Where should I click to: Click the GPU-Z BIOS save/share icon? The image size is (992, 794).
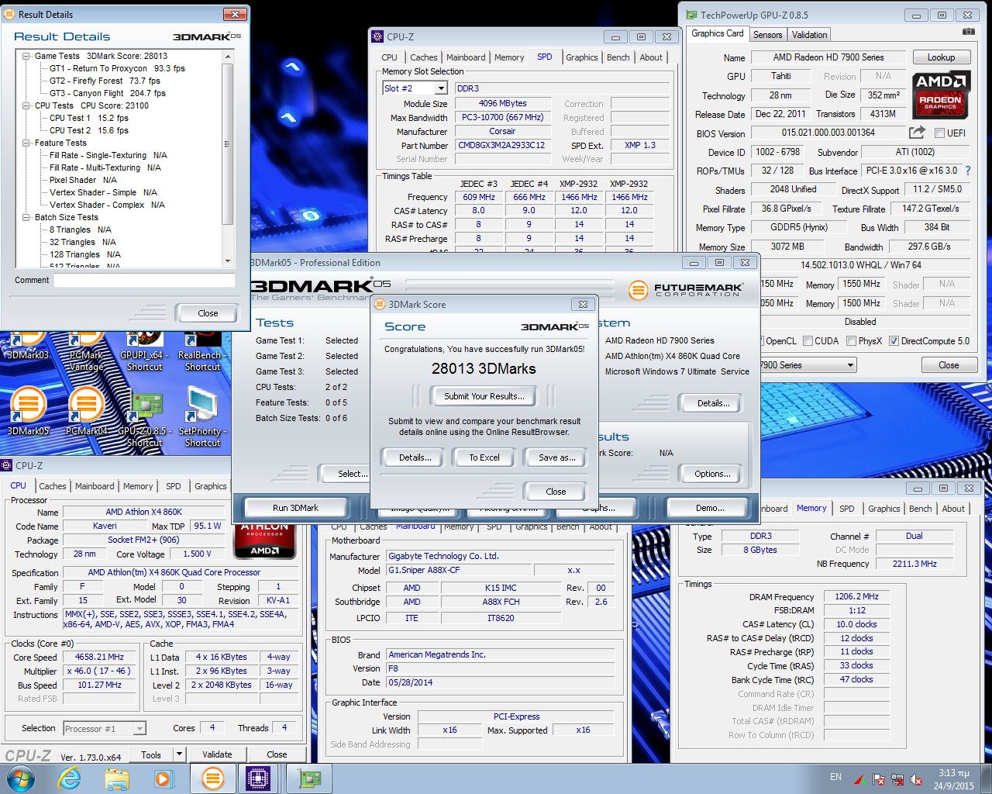917,133
